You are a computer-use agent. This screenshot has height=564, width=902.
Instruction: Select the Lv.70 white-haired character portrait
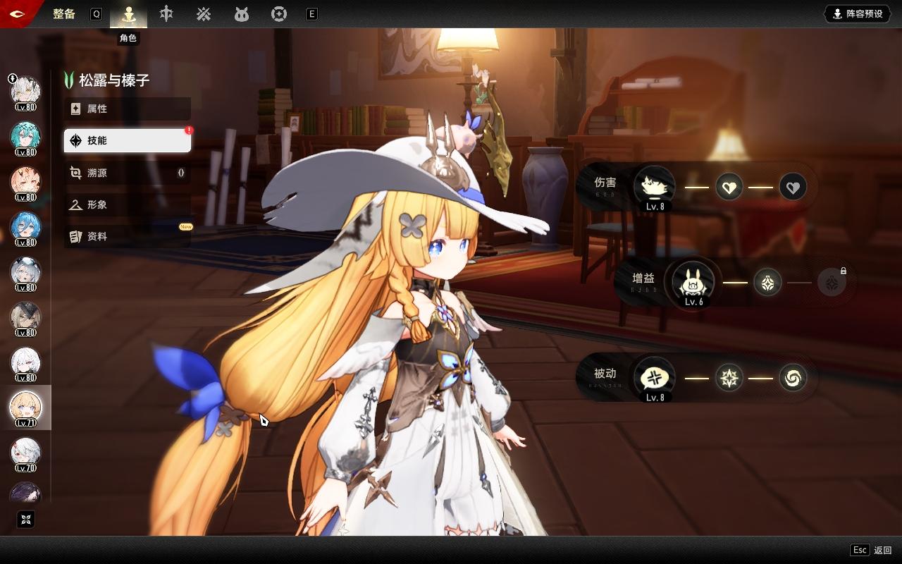pos(26,453)
